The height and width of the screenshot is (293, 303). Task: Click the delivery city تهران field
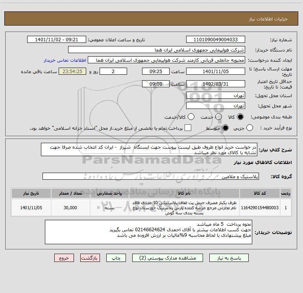pos(216,106)
